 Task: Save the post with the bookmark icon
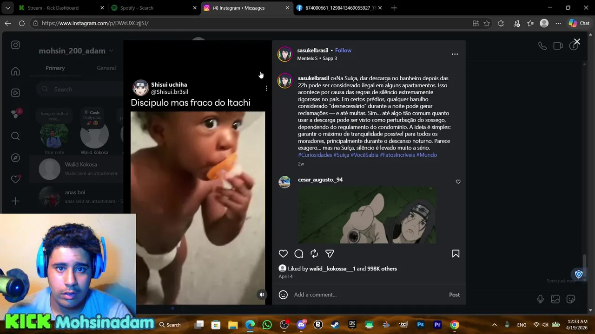456,254
